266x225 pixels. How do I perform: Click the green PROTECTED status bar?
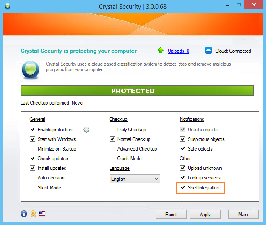click(x=137, y=91)
